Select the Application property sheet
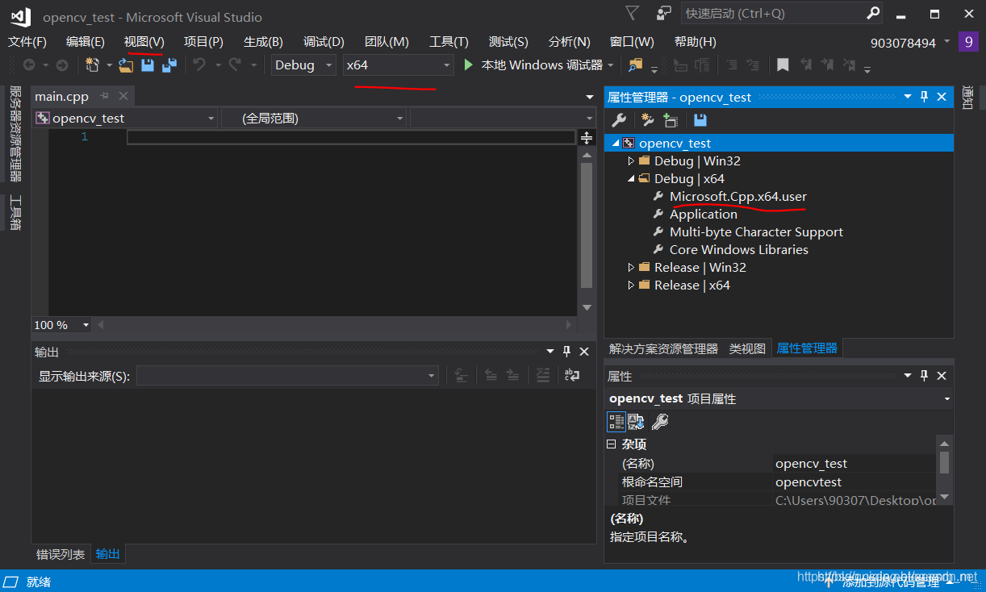 tap(703, 215)
